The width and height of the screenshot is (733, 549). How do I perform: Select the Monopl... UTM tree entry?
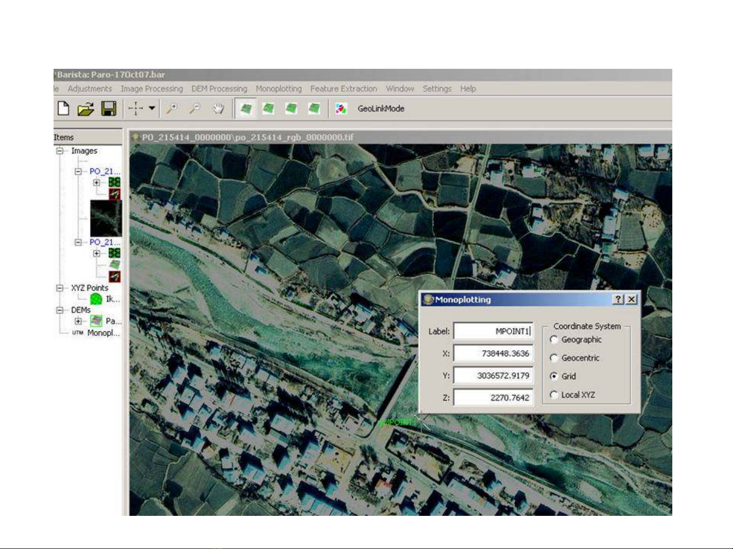(x=104, y=333)
